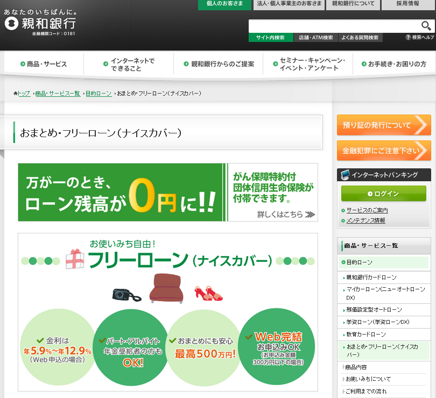Click the green ローン残高が0円に banner

(121, 193)
